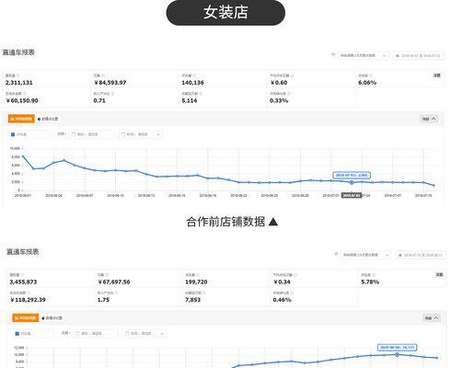Click the last data point of the declining chart
The width and height of the screenshot is (451, 368).
click(x=434, y=185)
